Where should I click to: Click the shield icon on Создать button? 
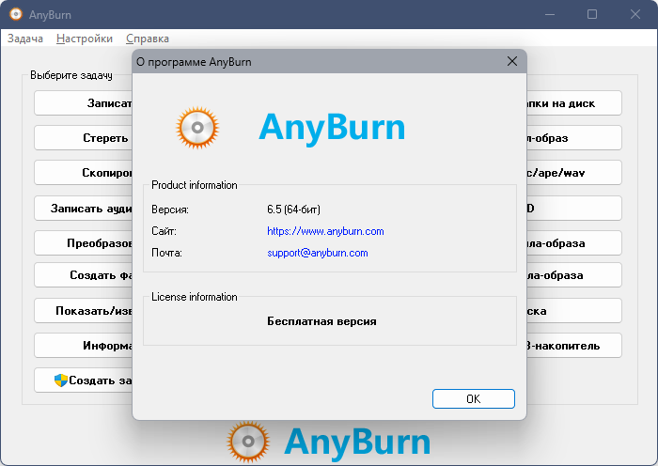61,380
